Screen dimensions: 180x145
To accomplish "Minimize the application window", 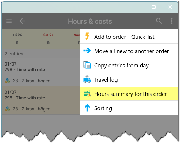I will (x=138, y=7).
